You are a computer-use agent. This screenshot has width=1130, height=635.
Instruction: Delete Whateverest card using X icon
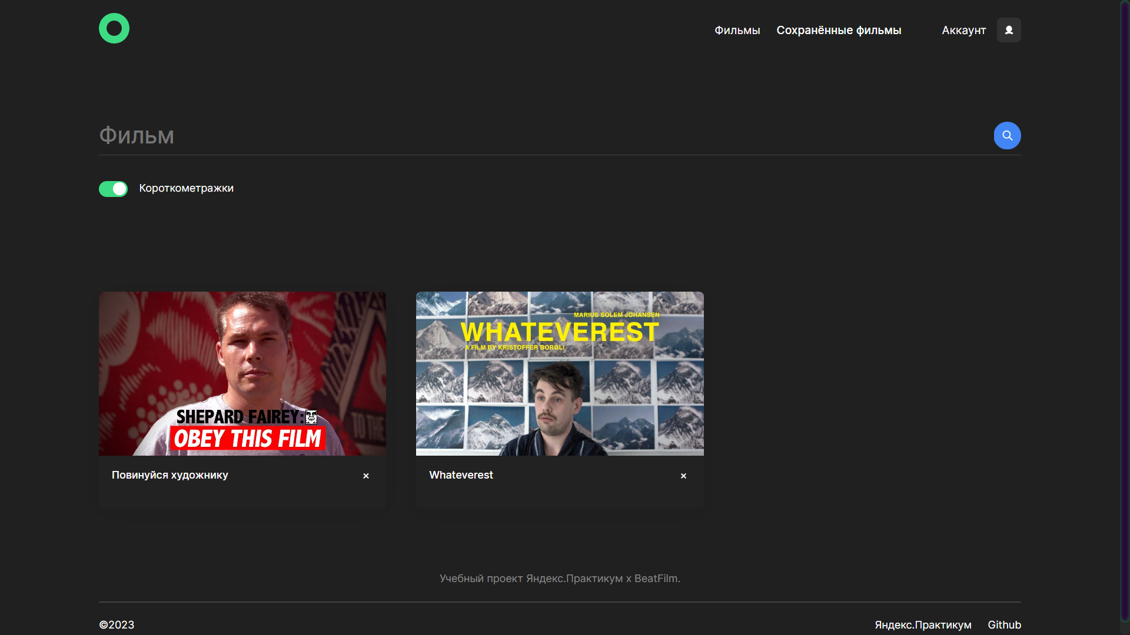(683, 476)
